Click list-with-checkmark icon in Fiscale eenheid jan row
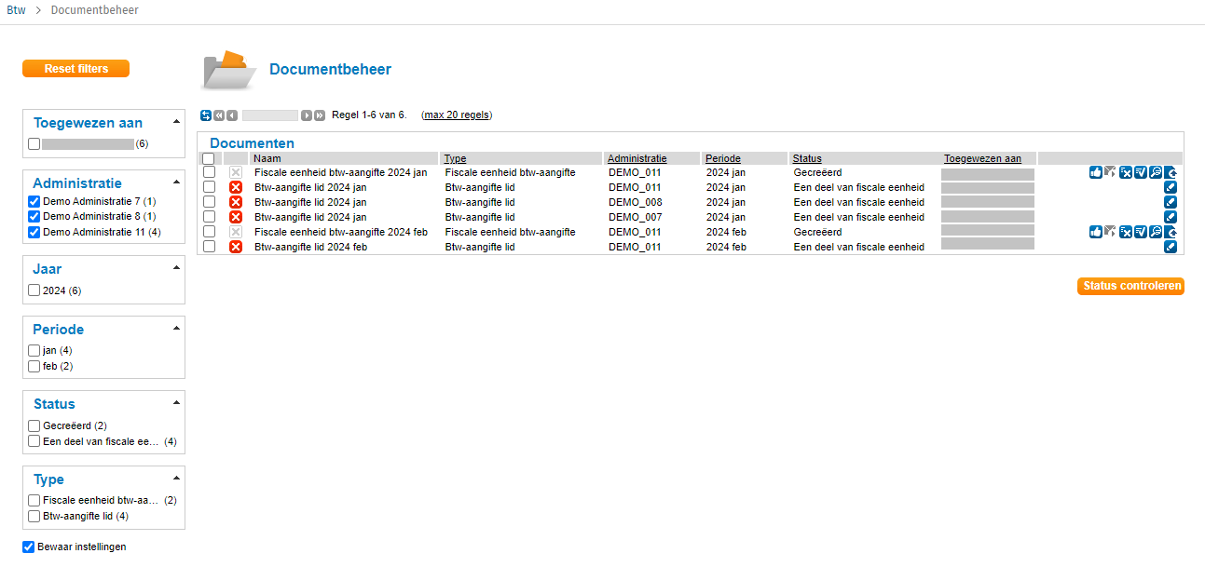1205x567 pixels. click(x=1141, y=172)
